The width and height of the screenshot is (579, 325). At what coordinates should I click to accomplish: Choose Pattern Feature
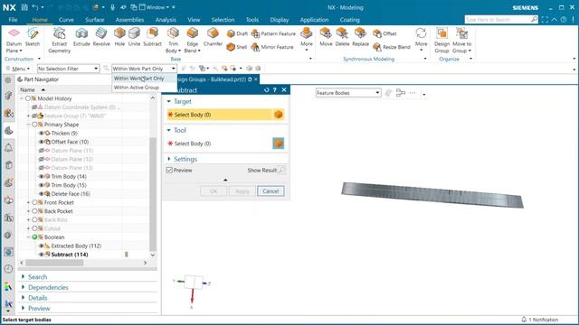point(273,33)
